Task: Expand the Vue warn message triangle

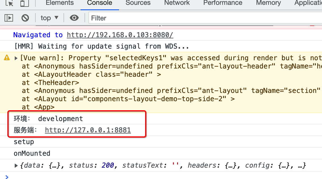Action: [16, 58]
